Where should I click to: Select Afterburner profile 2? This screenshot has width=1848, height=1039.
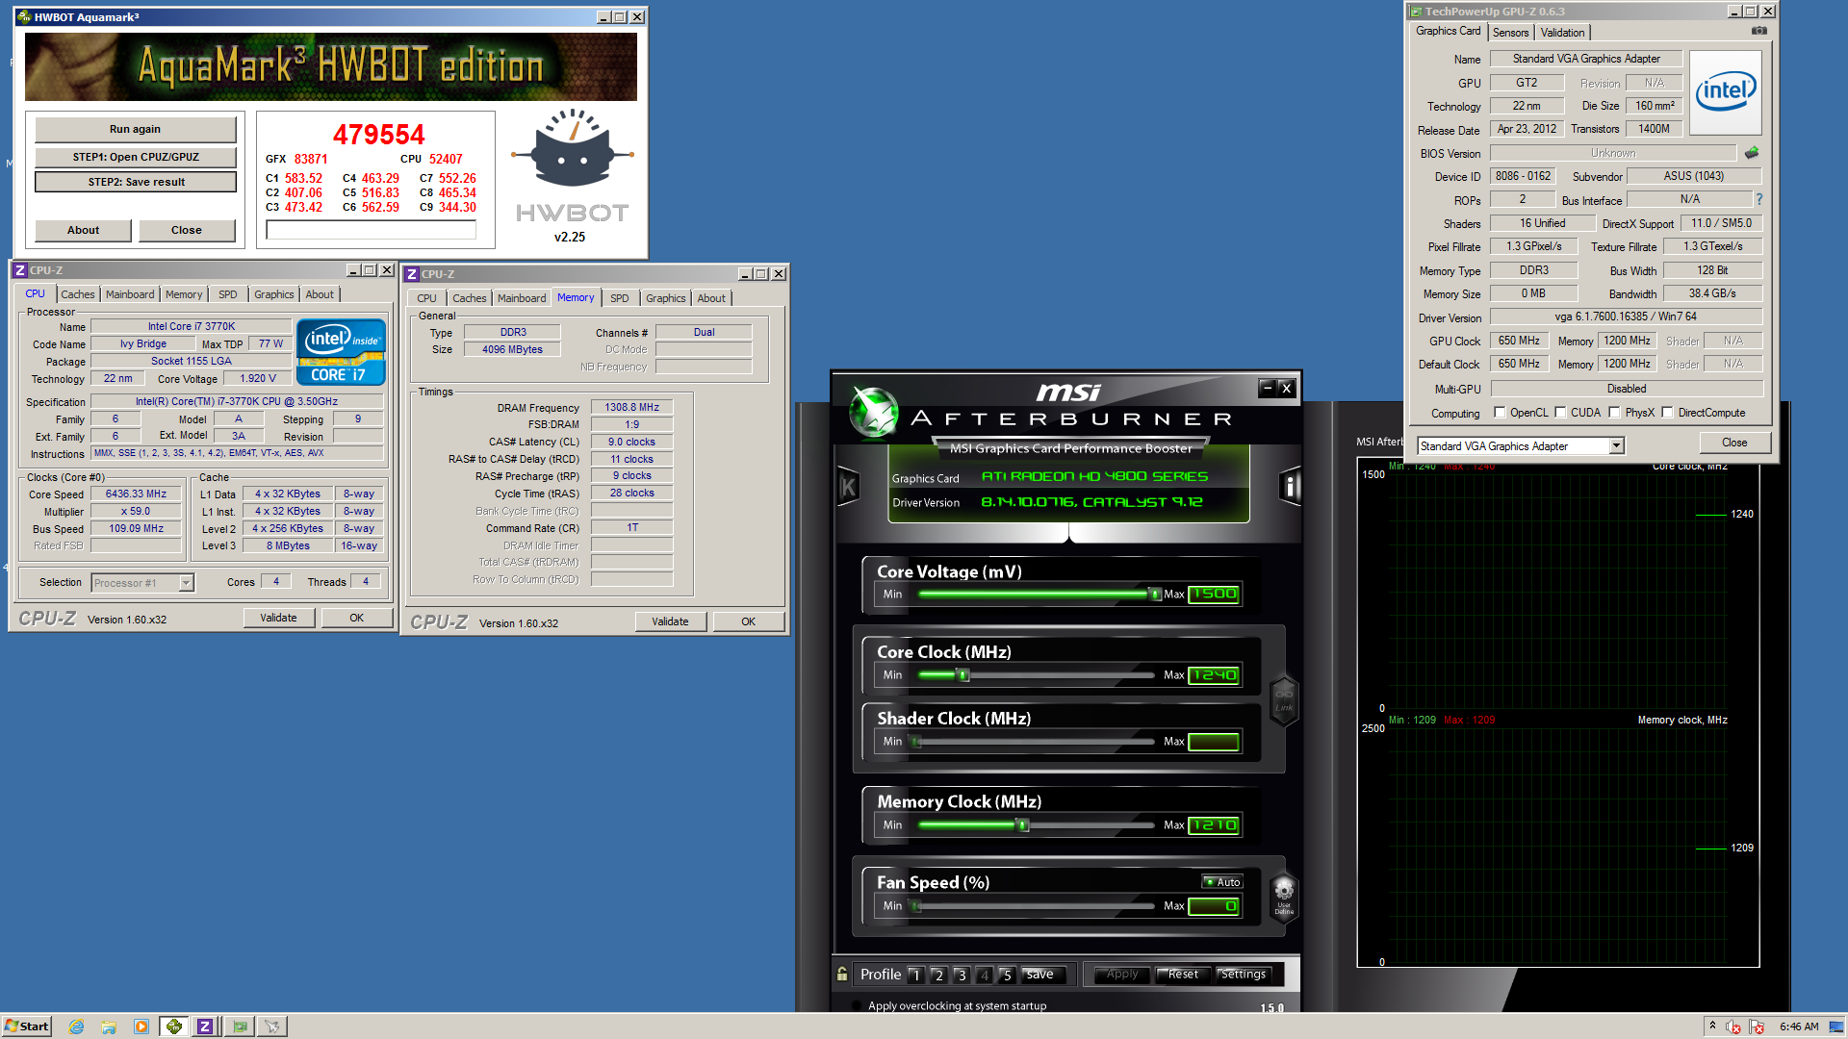[x=938, y=975]
